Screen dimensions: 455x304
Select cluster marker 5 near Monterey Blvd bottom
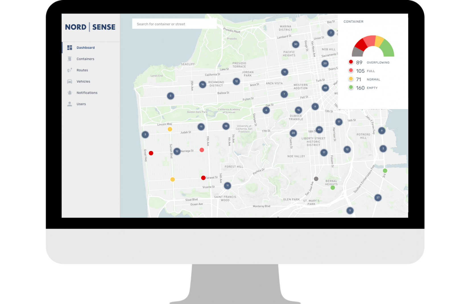pyautogui.click(x=350, y=210)
